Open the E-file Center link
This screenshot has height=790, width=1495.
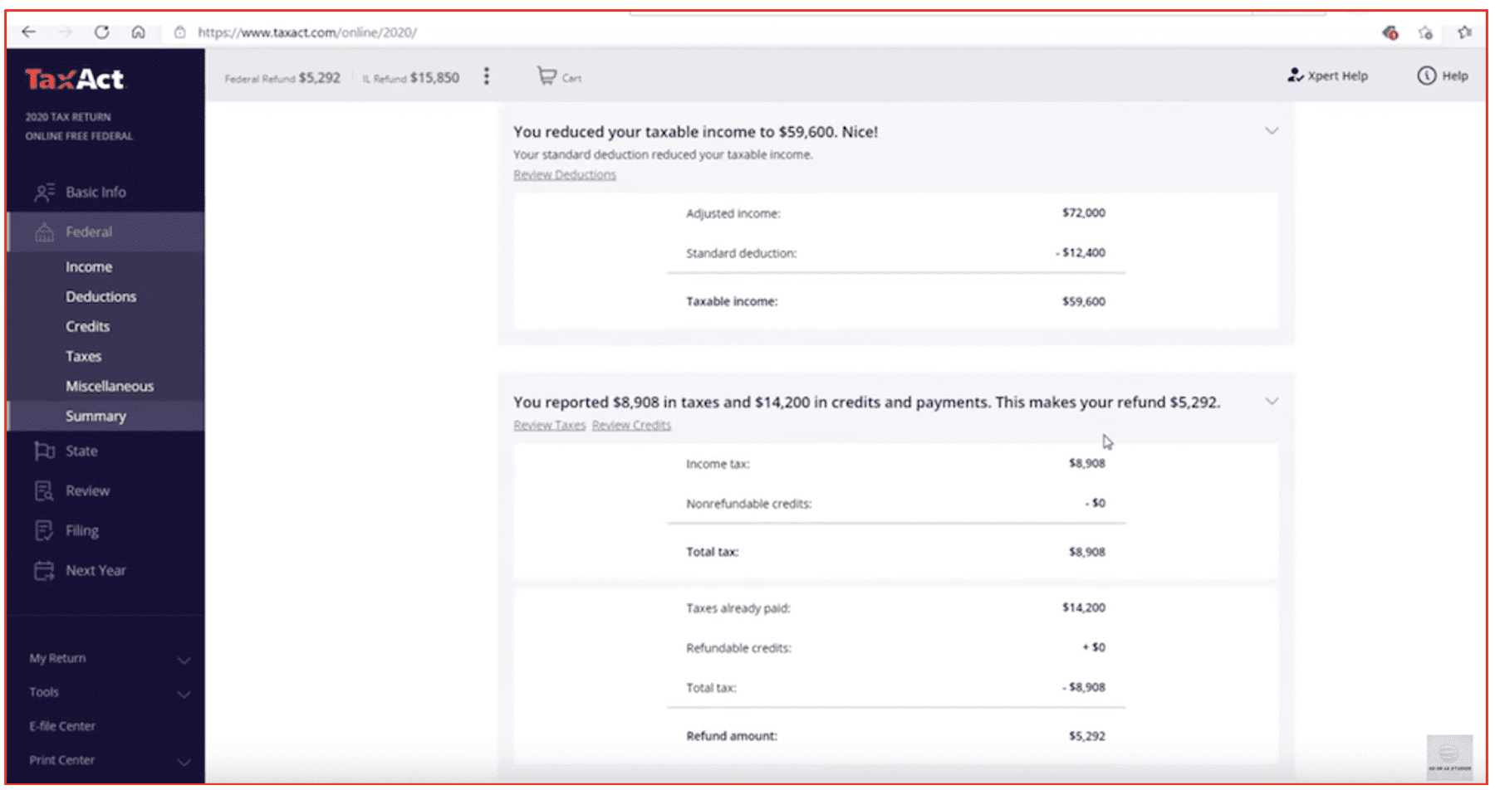point(62,727)
